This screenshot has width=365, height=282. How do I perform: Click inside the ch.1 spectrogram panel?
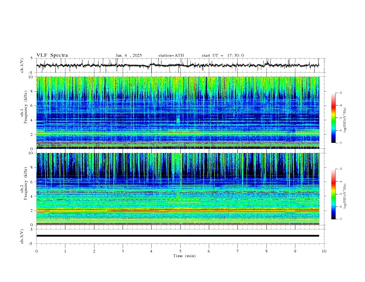pyautogui.click(x=177, y=112)
